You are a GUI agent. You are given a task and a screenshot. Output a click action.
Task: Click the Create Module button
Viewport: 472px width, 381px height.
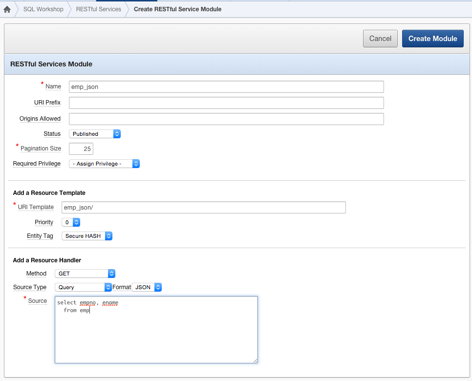pos(432,38)
